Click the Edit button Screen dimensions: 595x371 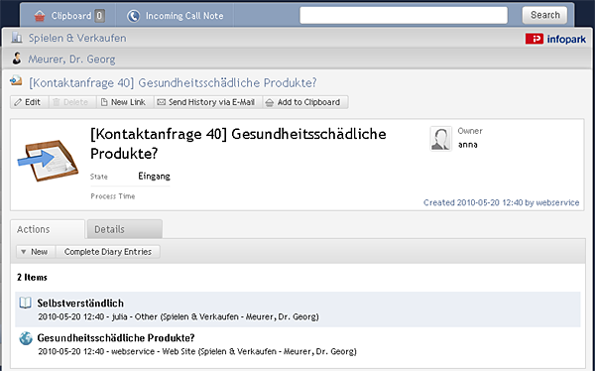point(30,102)
